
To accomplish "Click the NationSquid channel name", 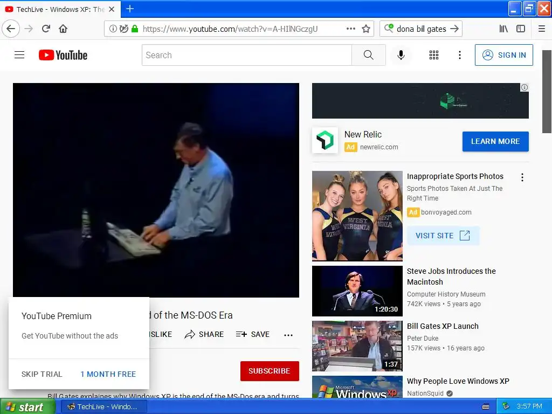I will pyautogui.click(x=425, y=393).
